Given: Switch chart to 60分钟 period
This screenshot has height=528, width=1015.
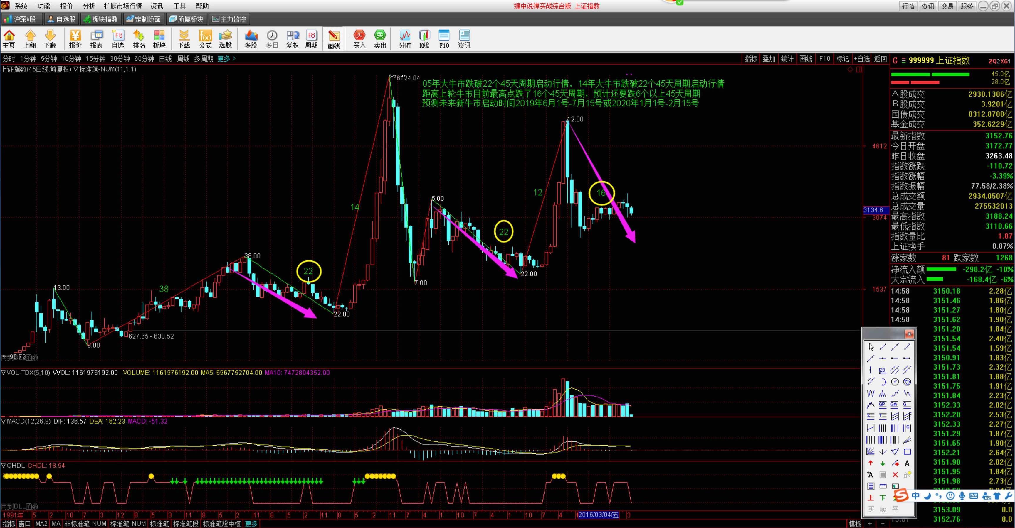Looking at the screenshot, I should tap(144, 59).
